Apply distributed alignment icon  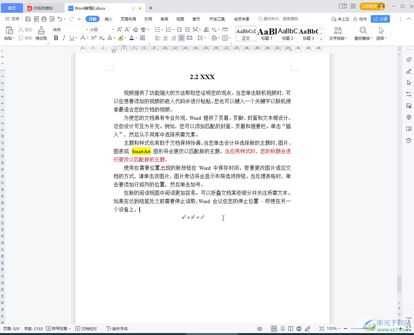[190, 38]
